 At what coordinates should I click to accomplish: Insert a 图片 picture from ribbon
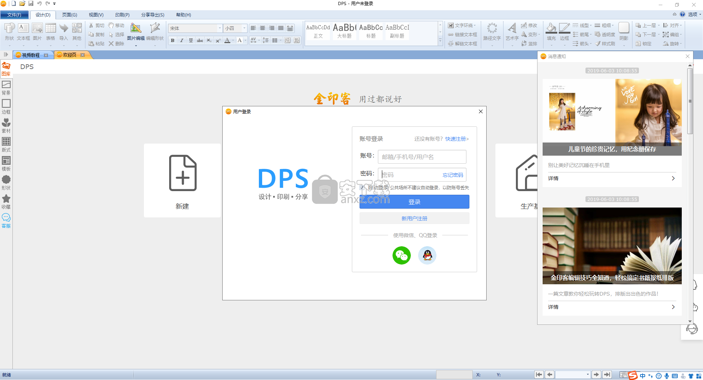pos(37,32)
